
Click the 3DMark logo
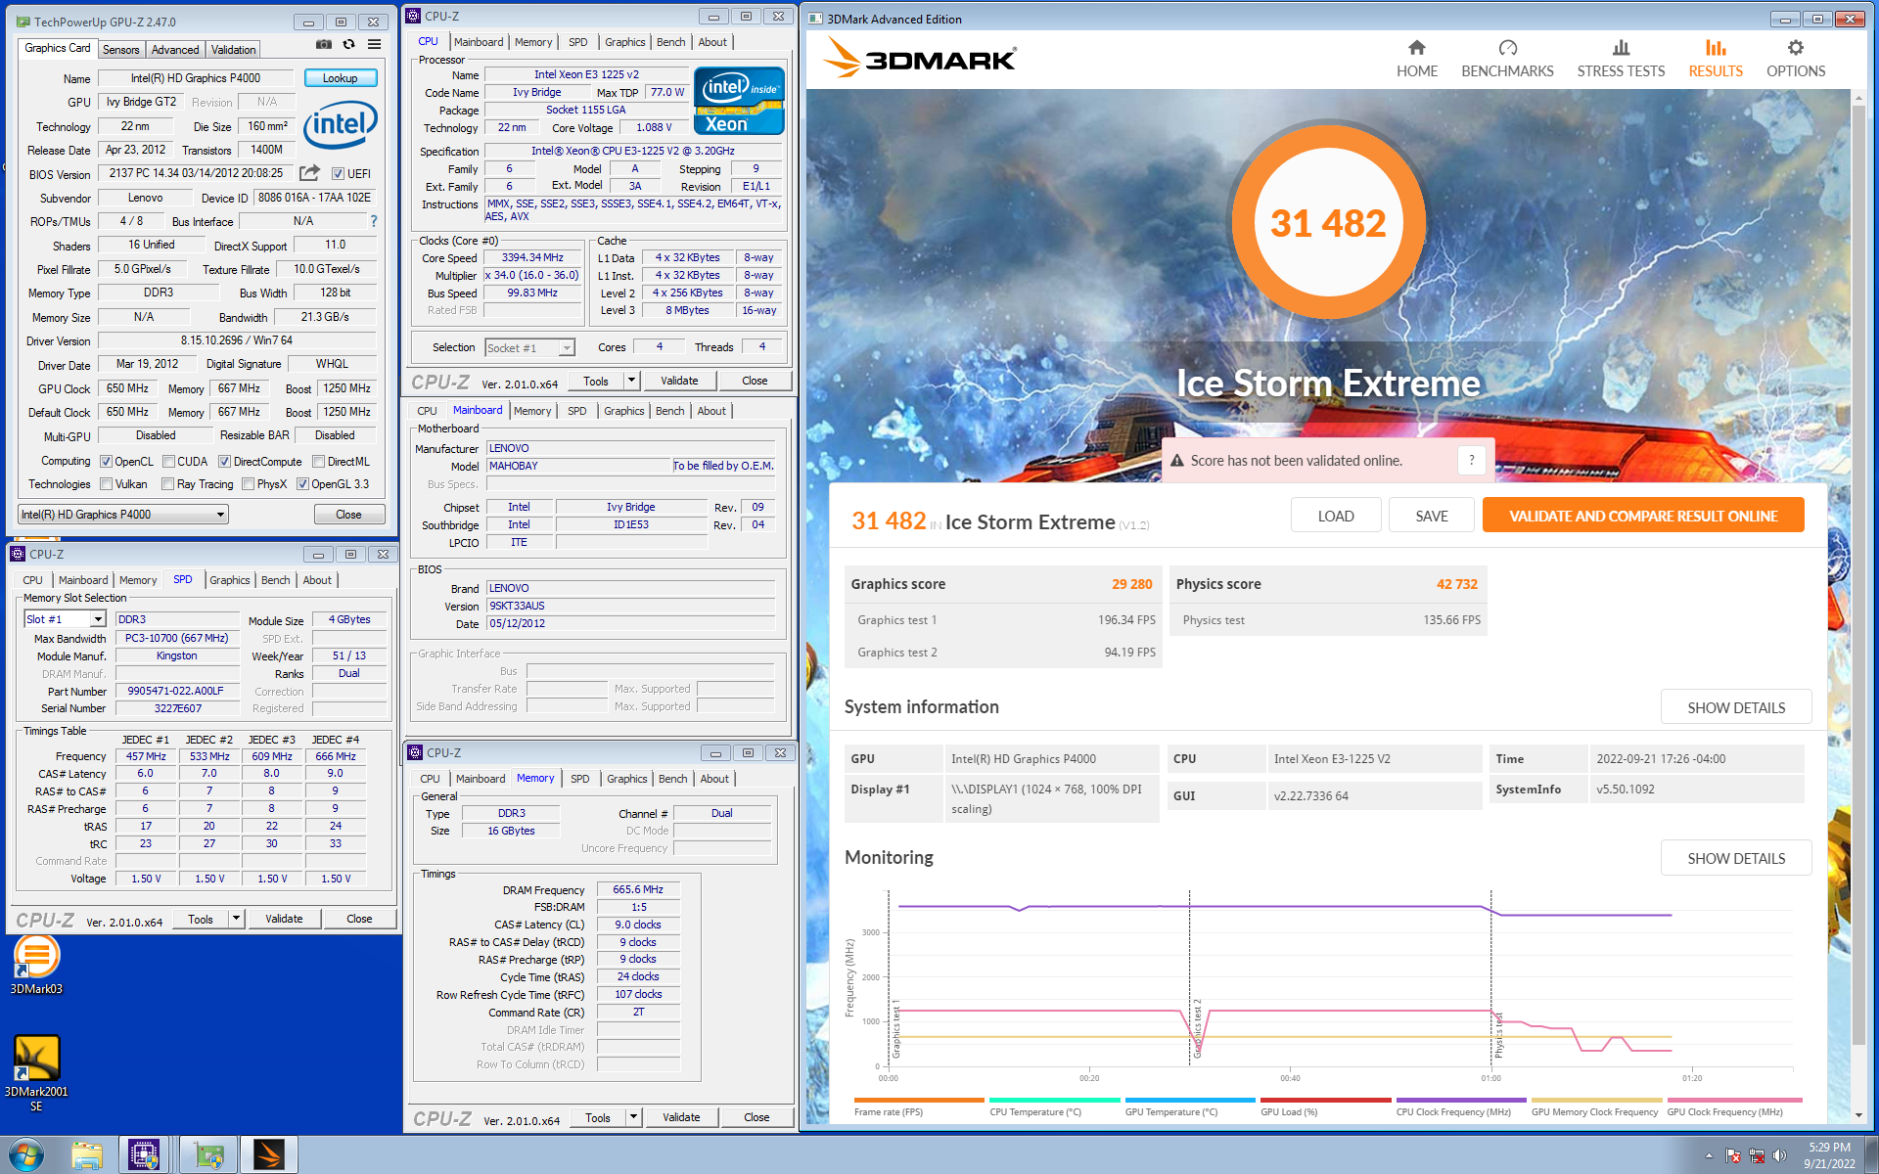pyautogui.click(x=920, y=58)
